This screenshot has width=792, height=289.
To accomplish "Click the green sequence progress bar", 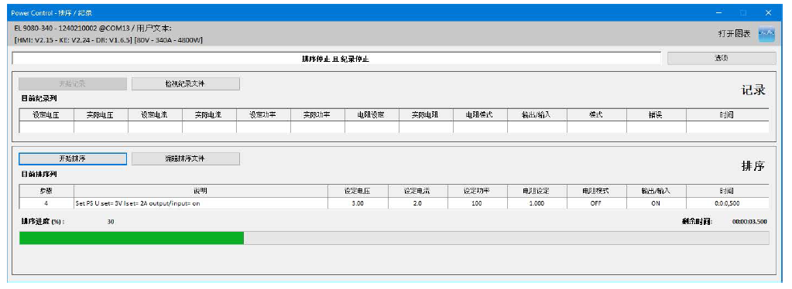I will [x=132, y=238].
